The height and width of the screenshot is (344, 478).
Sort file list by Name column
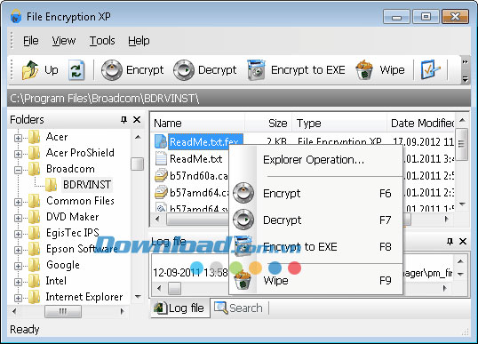pos(197,124)
